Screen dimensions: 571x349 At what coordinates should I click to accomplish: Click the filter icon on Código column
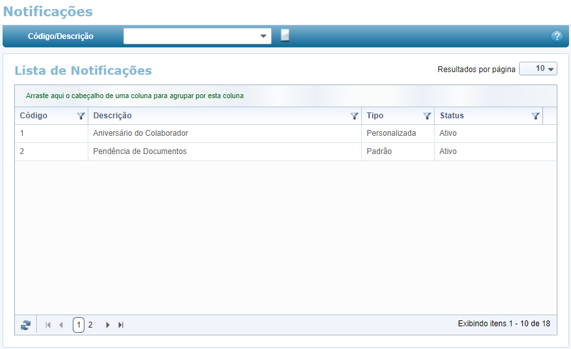81,116
